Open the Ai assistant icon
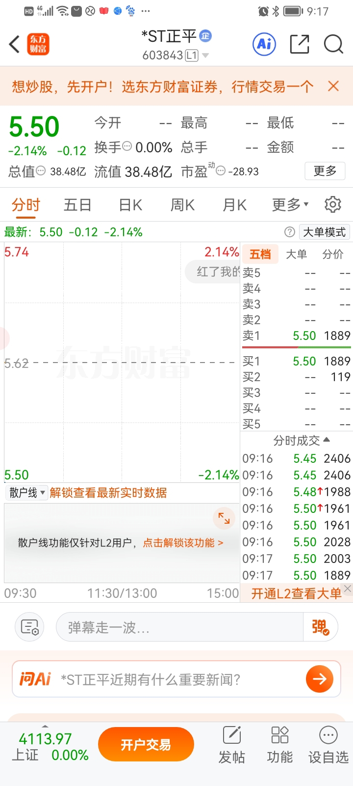Screen dimensions: 353x786 point(264,44)
